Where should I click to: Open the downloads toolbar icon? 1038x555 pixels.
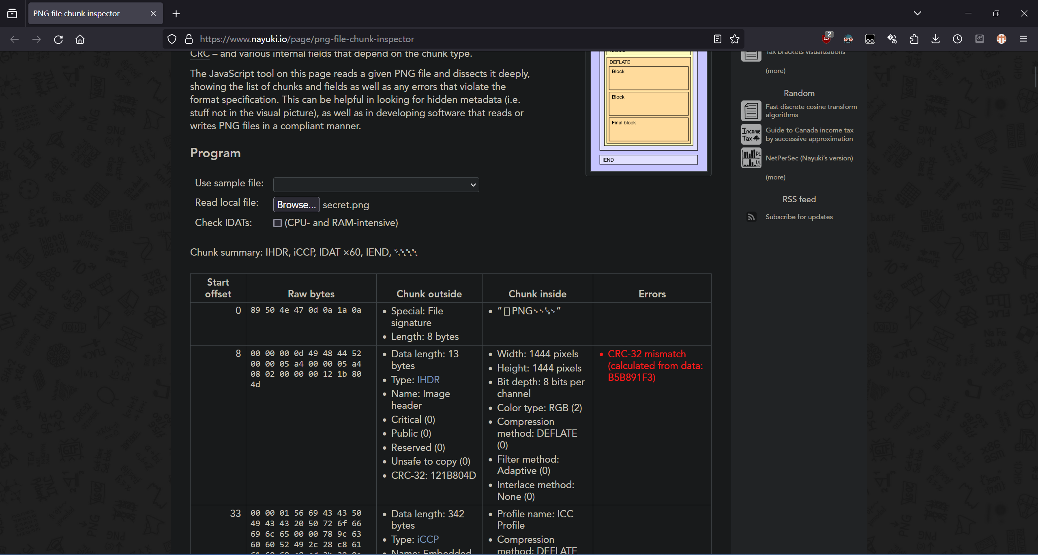coord(935,39)
